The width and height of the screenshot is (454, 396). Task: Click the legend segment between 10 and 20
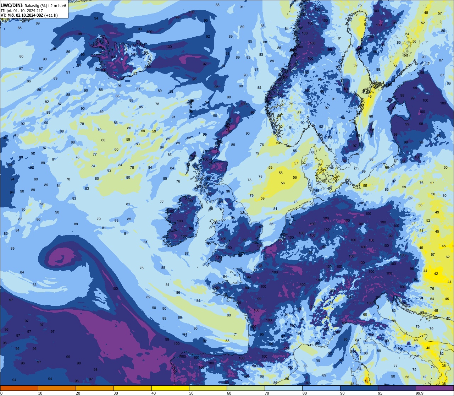[57, 388]
